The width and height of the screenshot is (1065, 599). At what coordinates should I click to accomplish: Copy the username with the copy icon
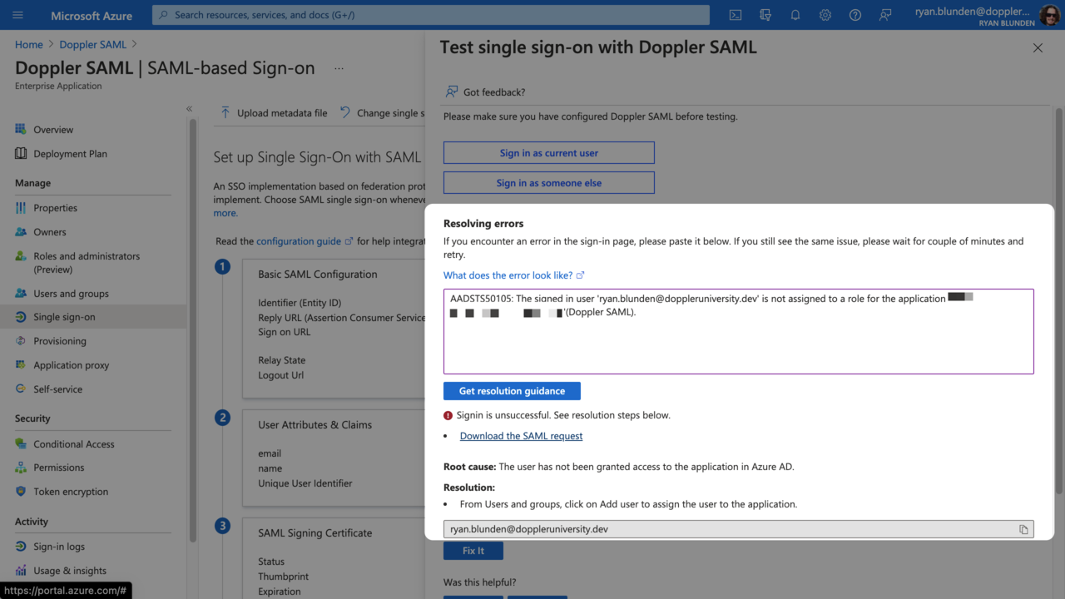(1024, 529)
